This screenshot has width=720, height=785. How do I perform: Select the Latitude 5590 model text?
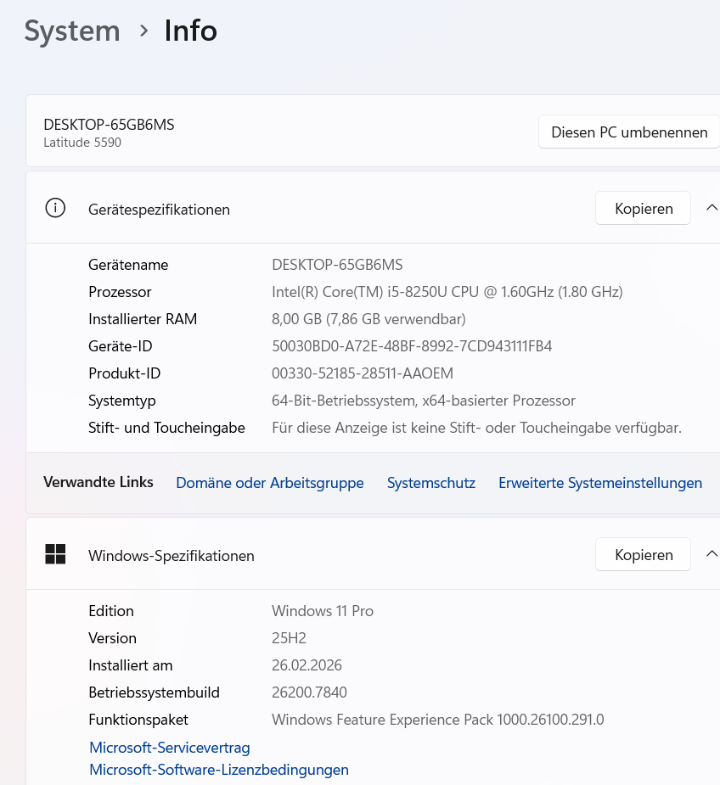tap(82, 143)
